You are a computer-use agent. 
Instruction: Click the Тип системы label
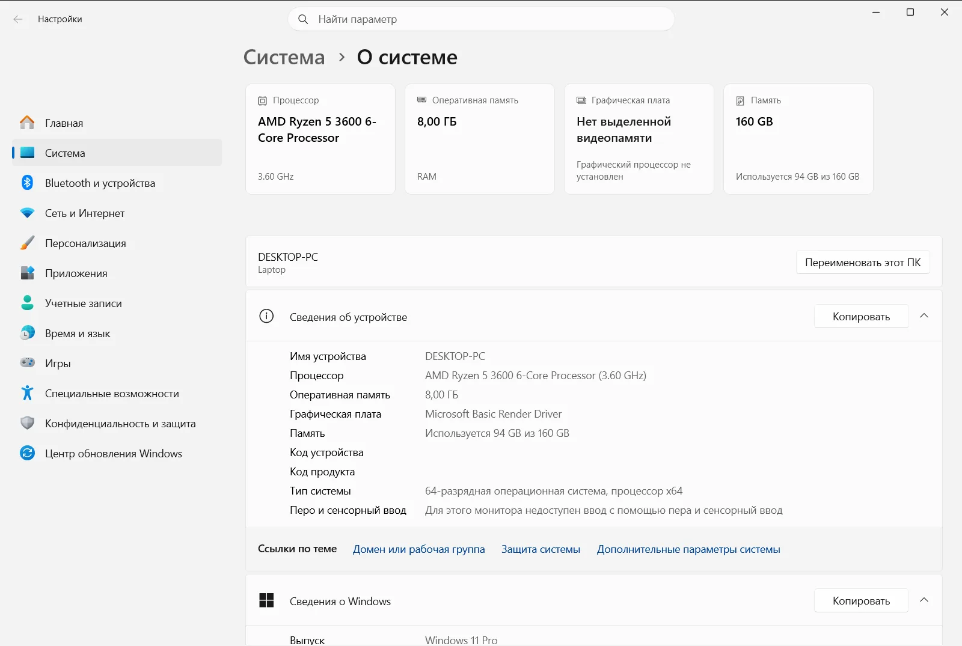320,491
